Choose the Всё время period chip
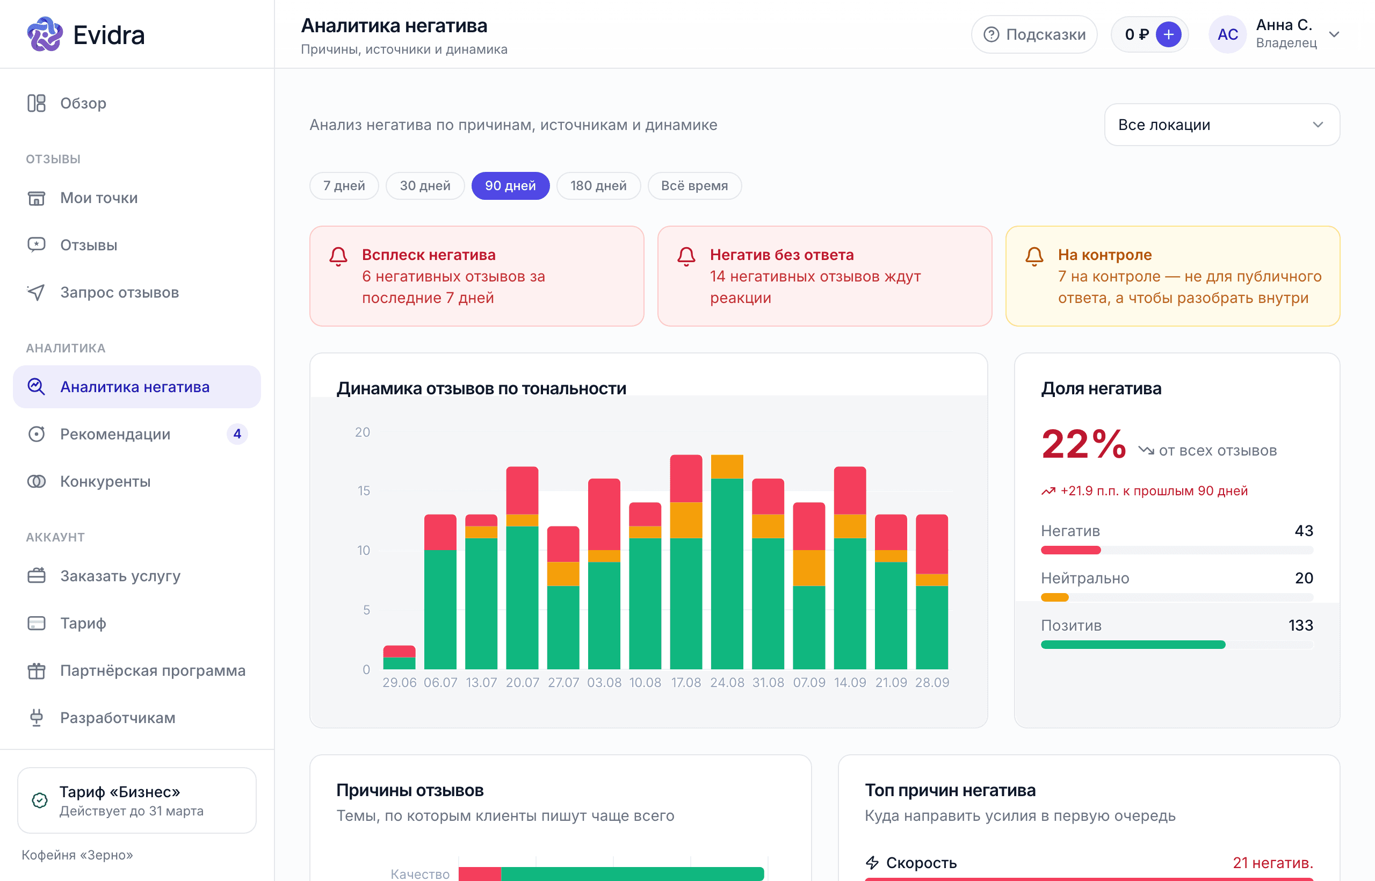The height and width of the screenshot is (881, 1375). tap(694, 186)
